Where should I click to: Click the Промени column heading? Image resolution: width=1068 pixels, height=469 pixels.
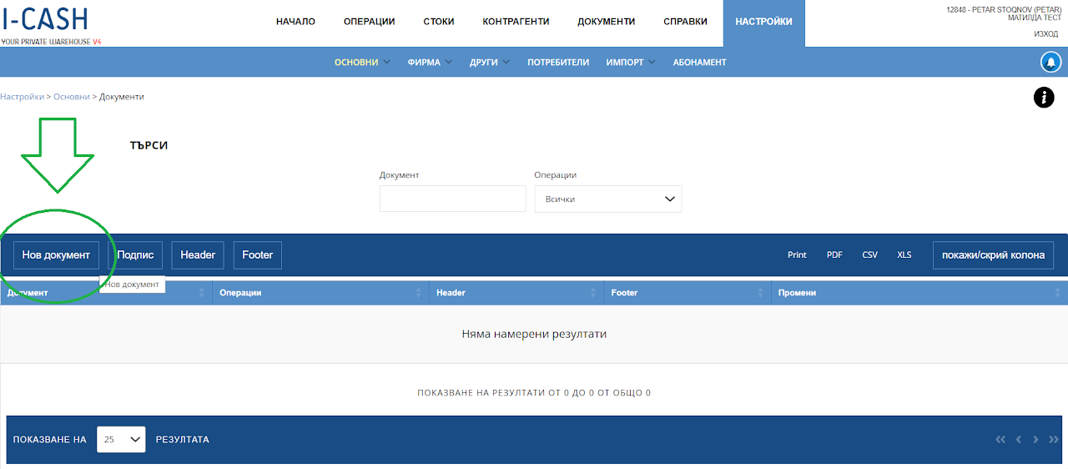click(x=797, y=293)
